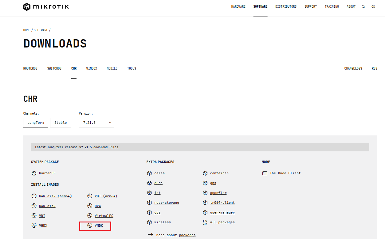Image resolution: width=385 pixels, height=239 pixels.
Task: Click package icon beside calea
Action: point(149,173)
